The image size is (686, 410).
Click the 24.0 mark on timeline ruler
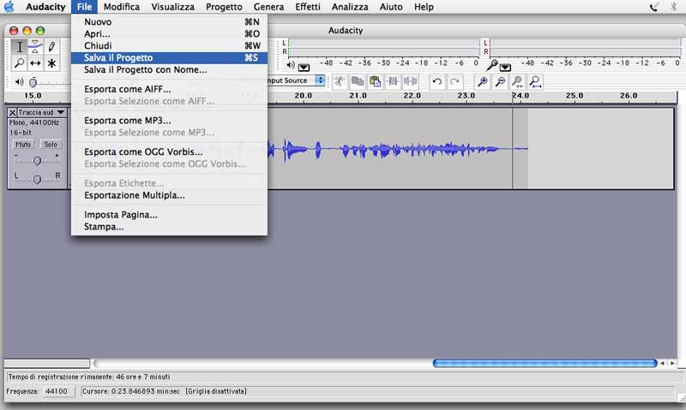[x=521, y=95]
